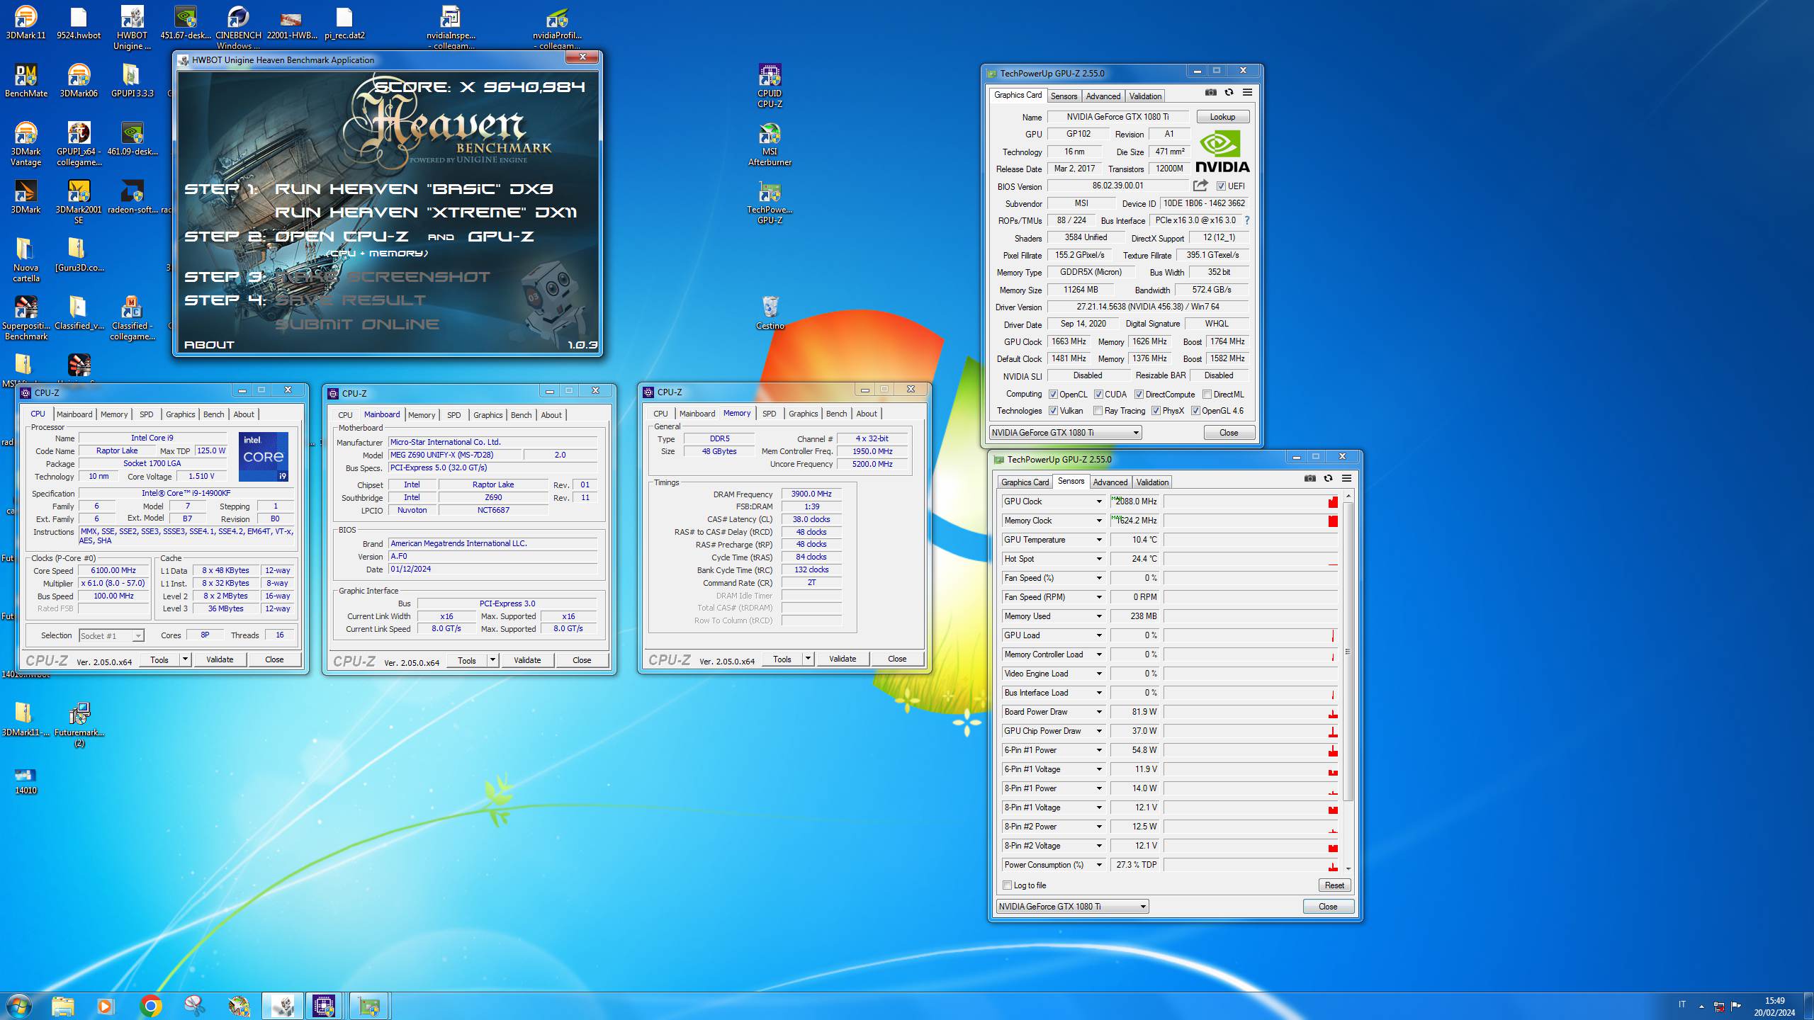Viewport: 1814px width, 1020px height.
Task: Click the GPU-Z Sensors vertical scrollbar
Action: point(1348,681)
